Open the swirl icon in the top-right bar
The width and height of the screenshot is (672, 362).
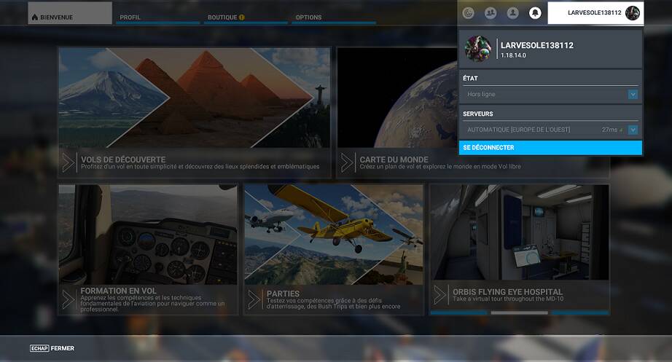[x=469, y=13]
